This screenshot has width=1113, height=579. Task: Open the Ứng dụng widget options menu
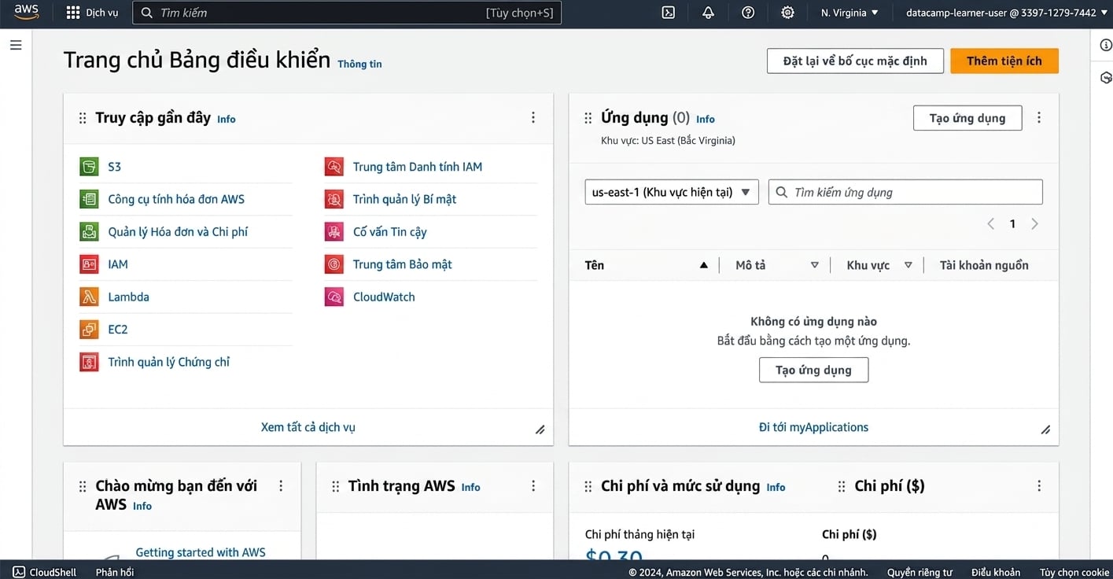click(1039, 117)
